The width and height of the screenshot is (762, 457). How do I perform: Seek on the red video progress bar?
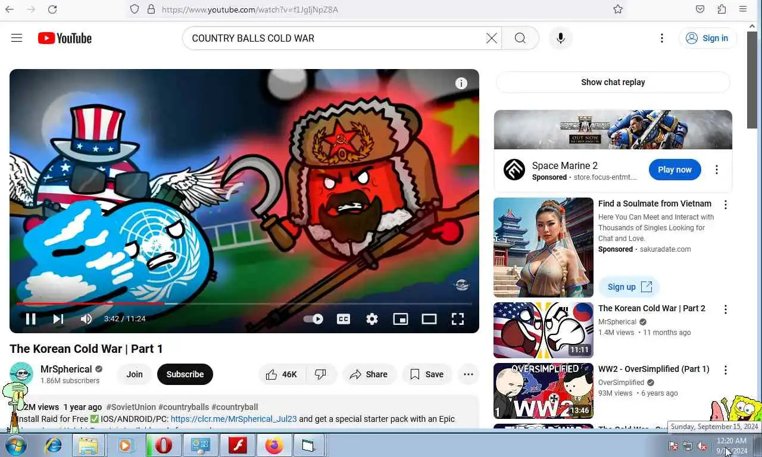[x=244, y=303]
